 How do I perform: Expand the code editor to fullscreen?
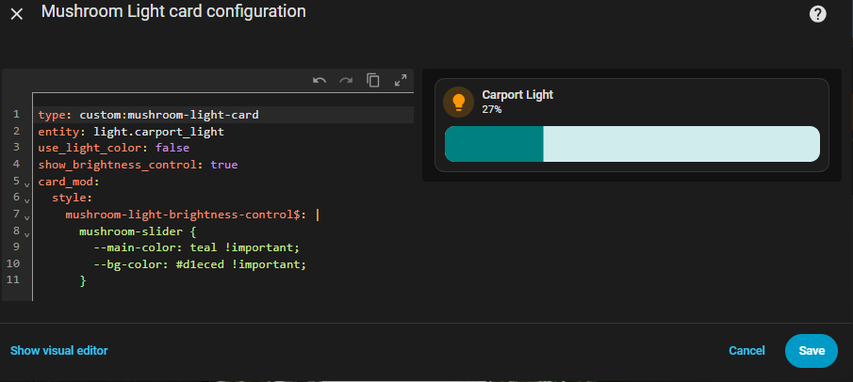(x=400, y=81)
